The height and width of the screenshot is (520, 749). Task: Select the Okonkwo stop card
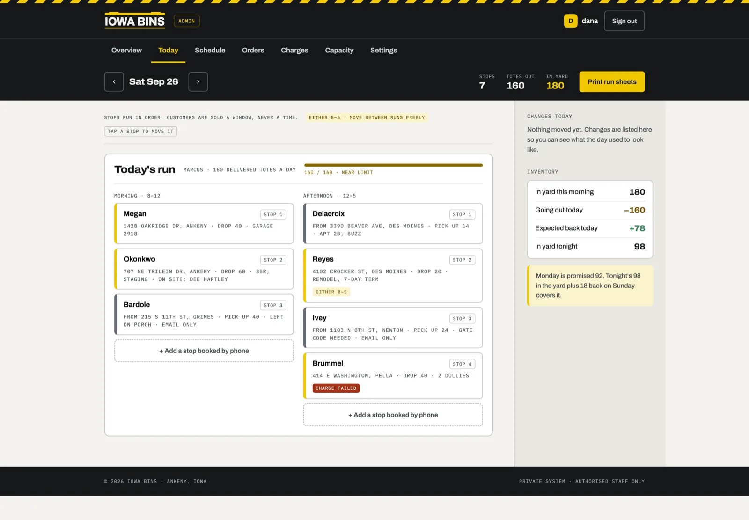204,269
